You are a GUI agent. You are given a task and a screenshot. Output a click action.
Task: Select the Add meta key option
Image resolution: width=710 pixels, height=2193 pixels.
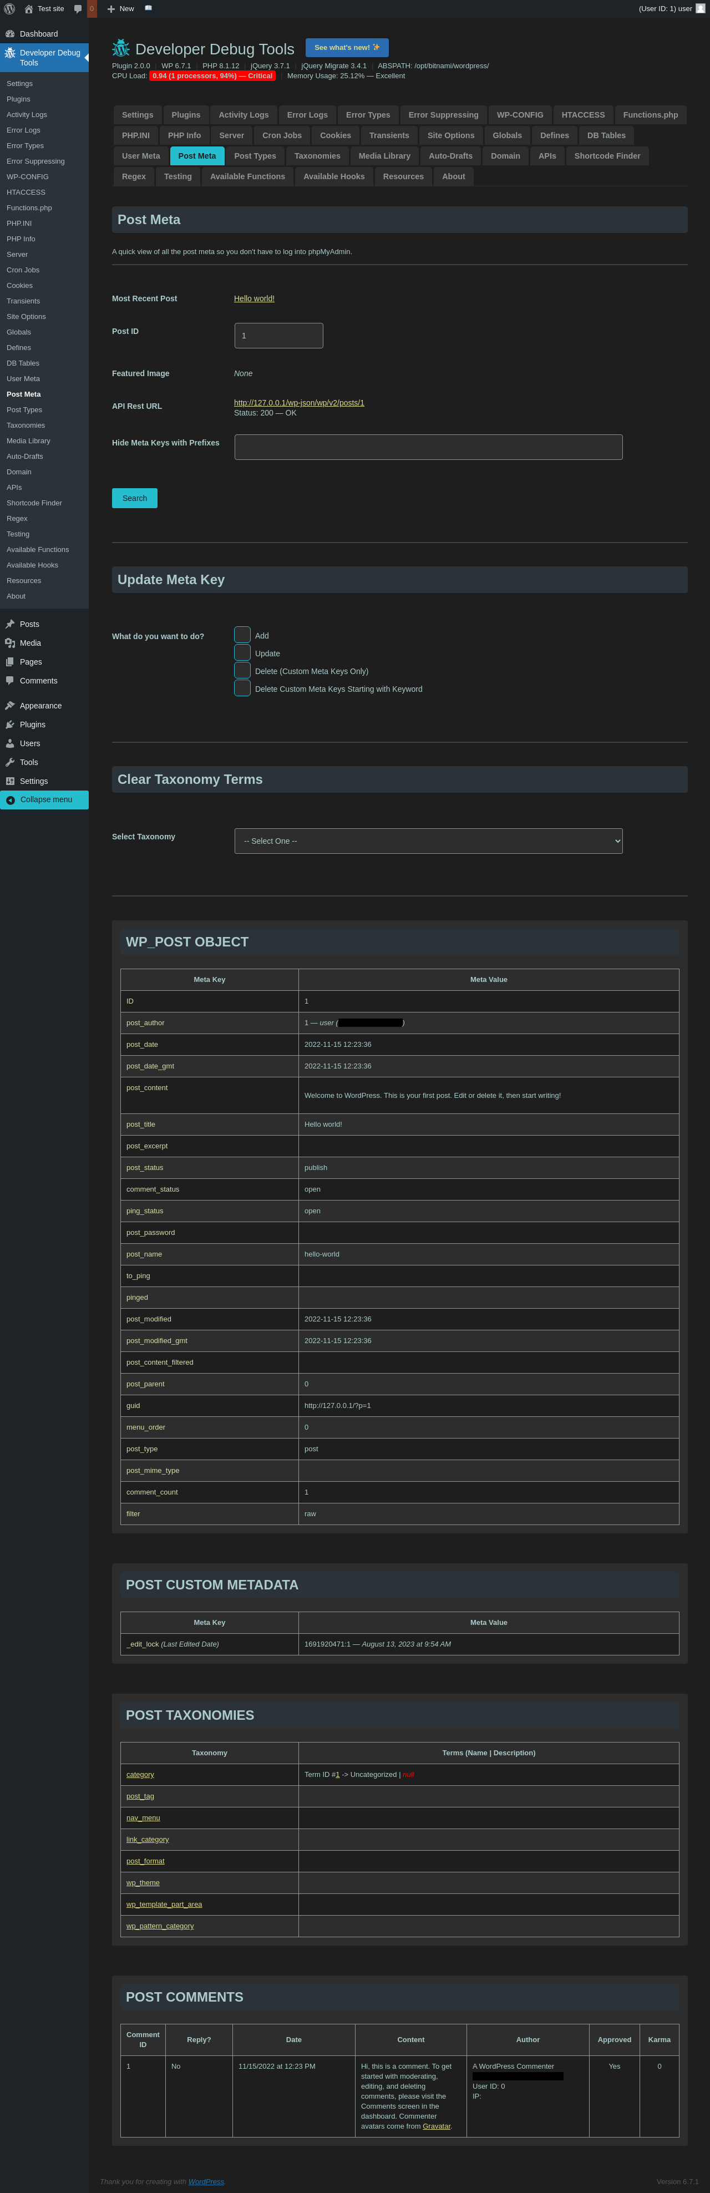pos(242,635)
